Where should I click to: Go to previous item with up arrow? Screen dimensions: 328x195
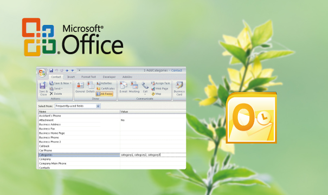(x=67, y=70)
